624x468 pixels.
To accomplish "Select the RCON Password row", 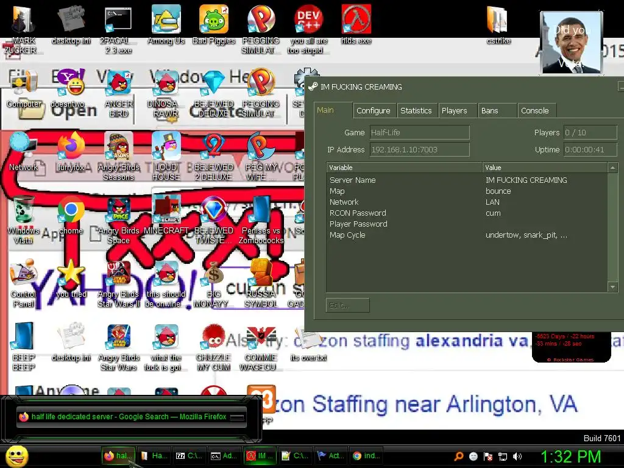I will coord(467,213).
